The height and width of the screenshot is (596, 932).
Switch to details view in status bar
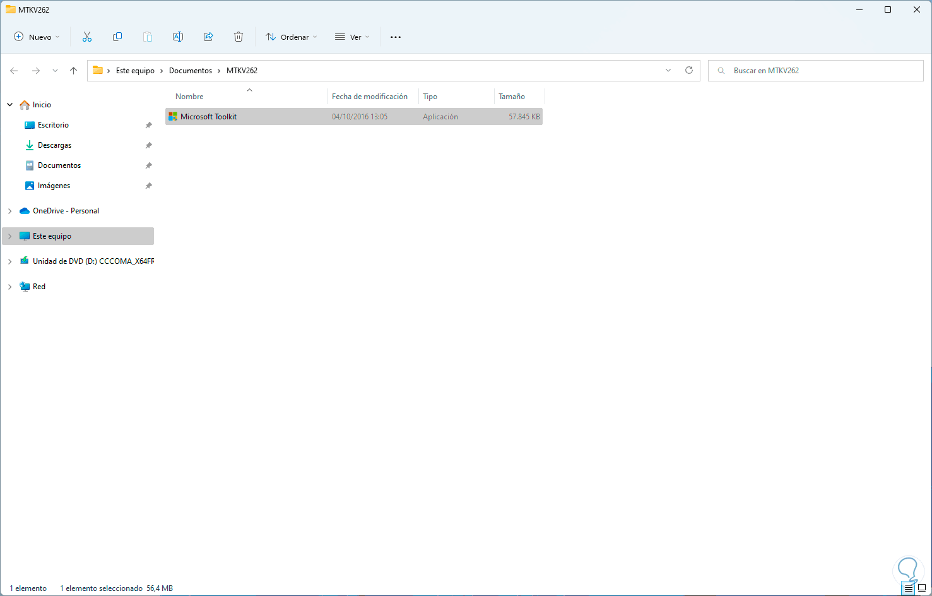tap(909, 588)
